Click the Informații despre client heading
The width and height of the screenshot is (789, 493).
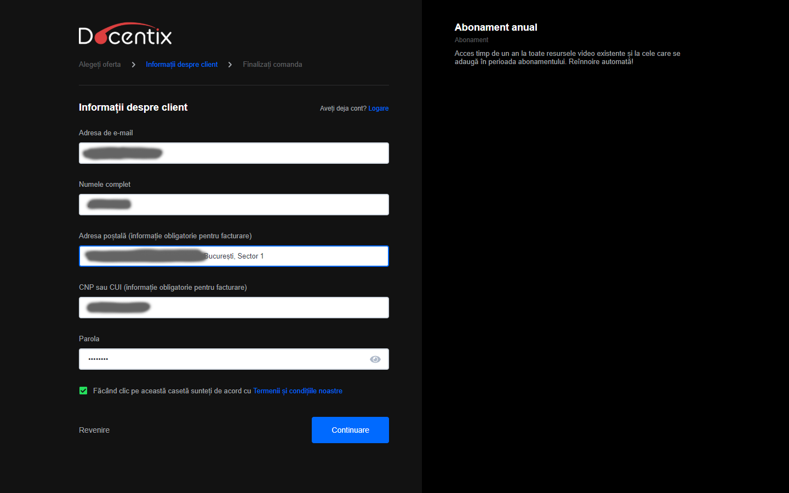[133, 107]
